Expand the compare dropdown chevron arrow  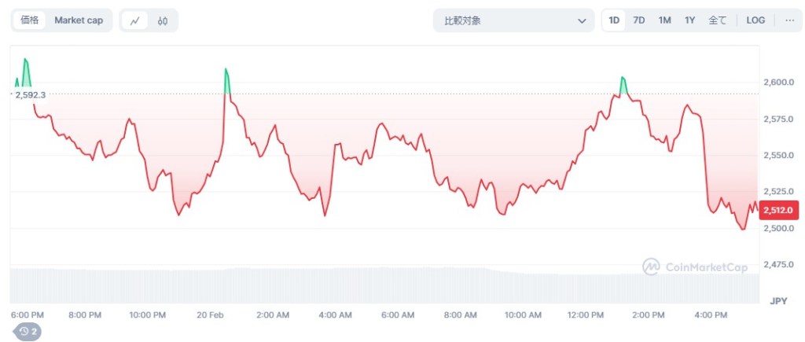pyautogui.click(x=582, y=20)
